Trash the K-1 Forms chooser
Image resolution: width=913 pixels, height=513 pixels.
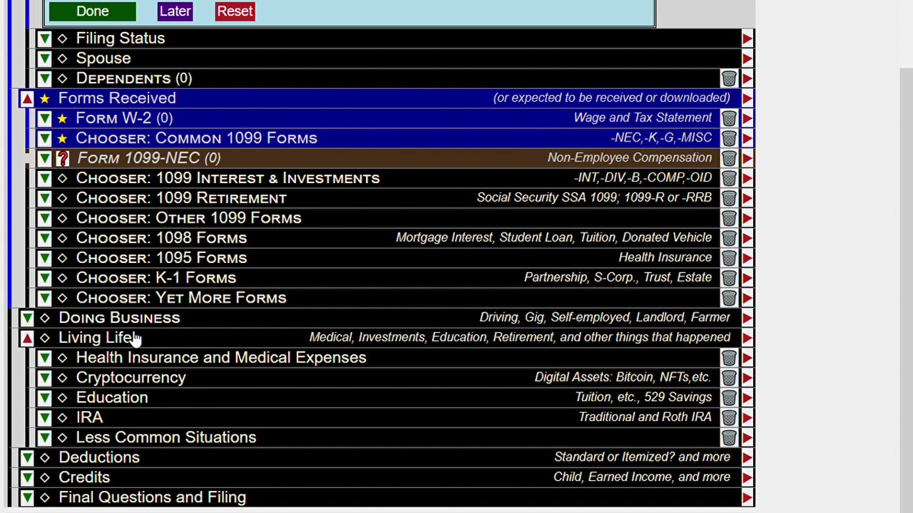point(728,278)
